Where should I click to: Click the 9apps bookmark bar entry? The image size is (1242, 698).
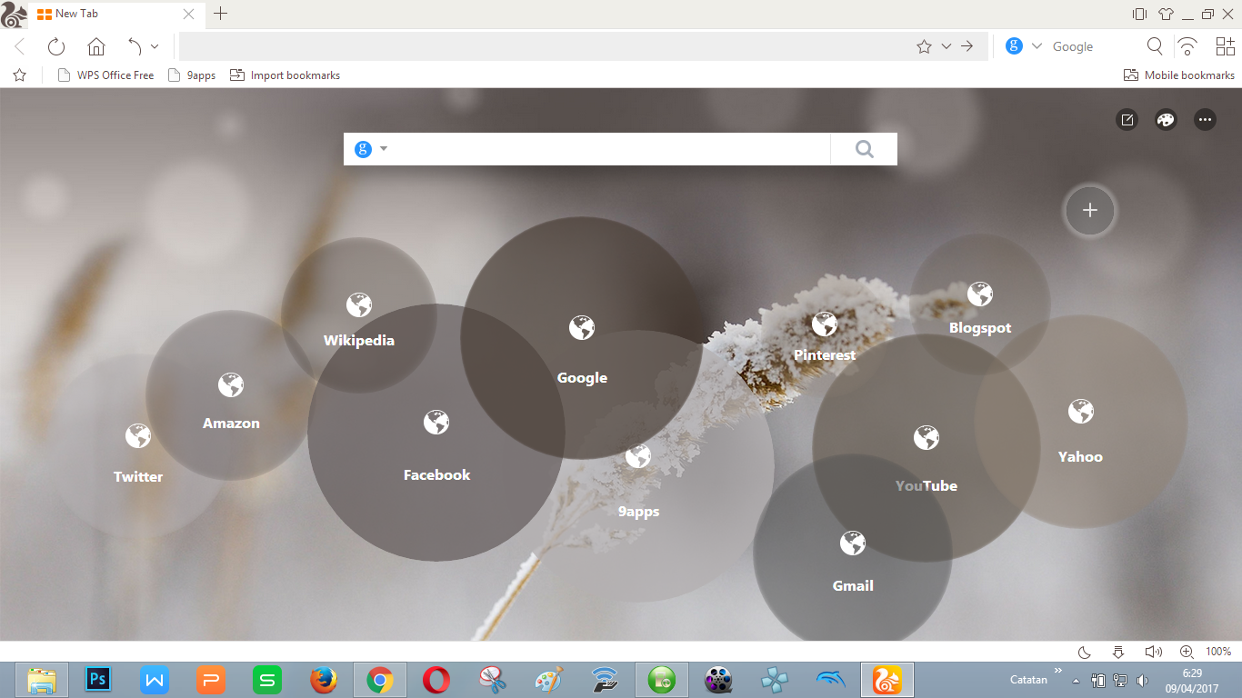click(192, 75)
